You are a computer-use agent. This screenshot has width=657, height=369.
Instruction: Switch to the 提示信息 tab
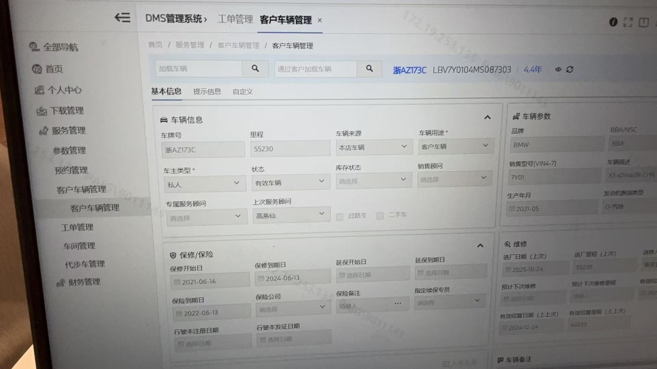[x=207, y=92]
